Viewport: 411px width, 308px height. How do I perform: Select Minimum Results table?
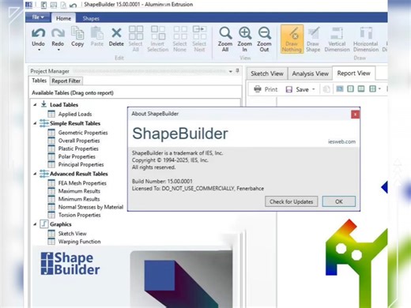click(x=79, y=199)
